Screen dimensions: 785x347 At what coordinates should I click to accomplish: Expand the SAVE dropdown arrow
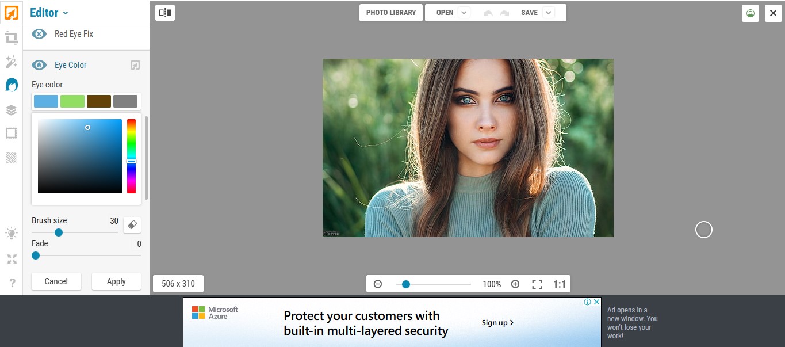click(x=549, y=12)
